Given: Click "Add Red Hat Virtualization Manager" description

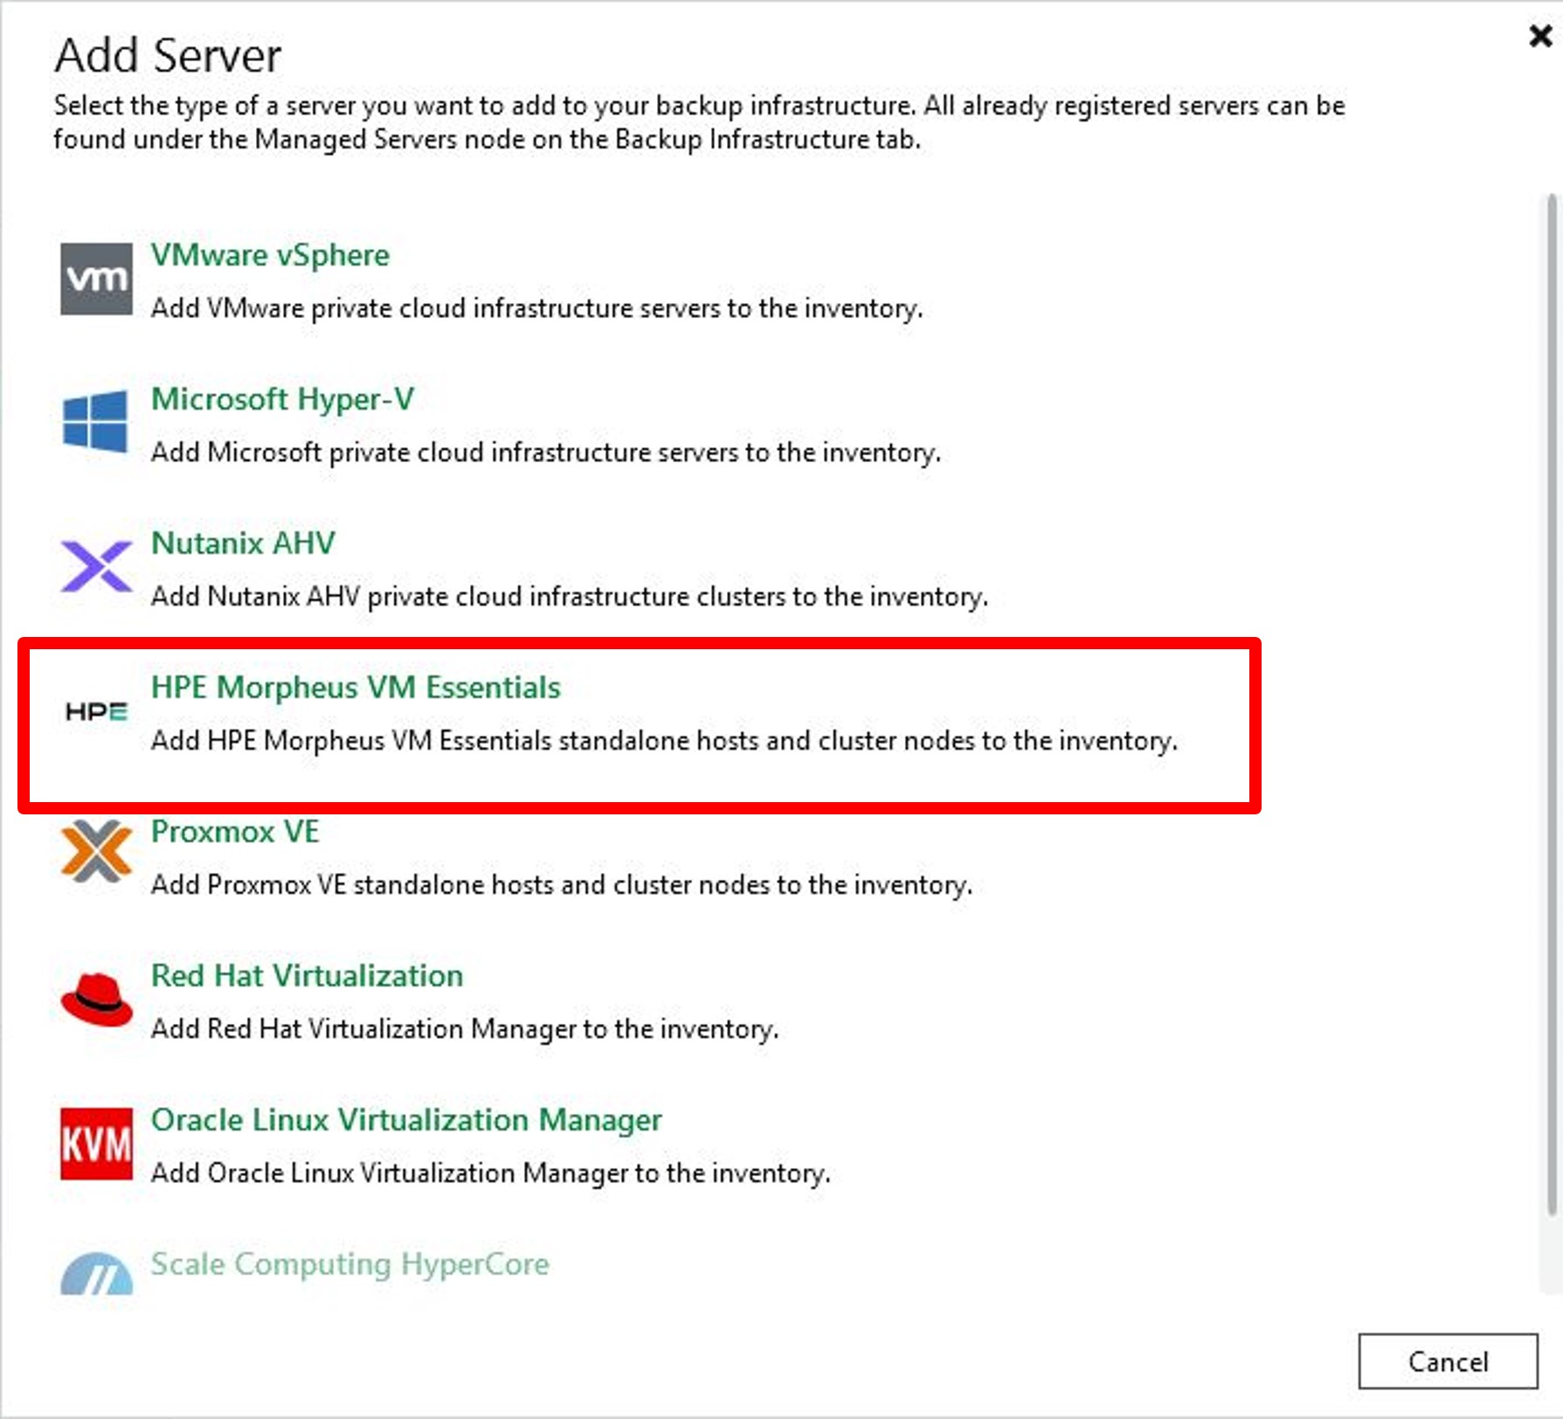Looking at the screenshot, I should tap(464, 1029).
